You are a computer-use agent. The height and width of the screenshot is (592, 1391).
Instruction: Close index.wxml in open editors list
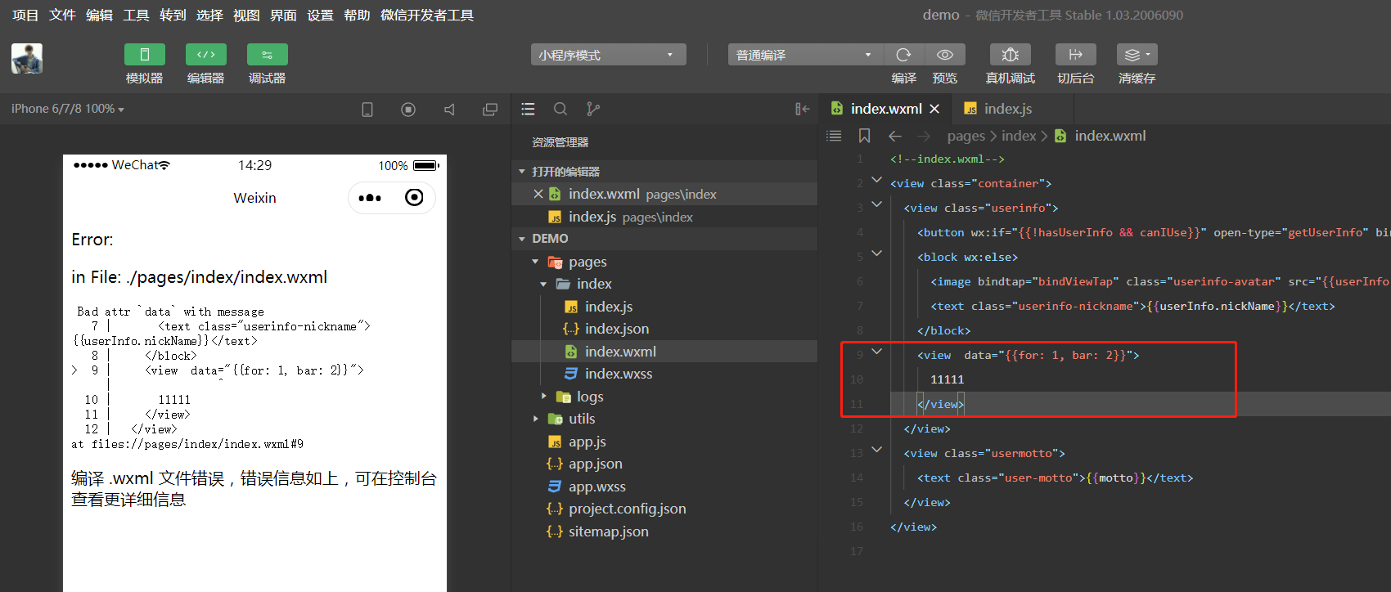coord(538,194)
